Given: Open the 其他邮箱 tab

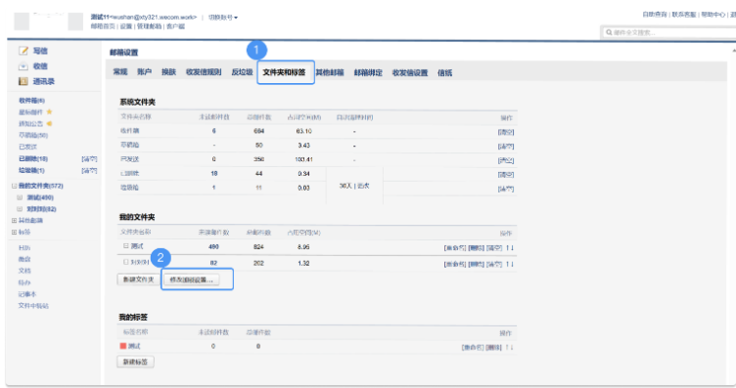Looking at the screenshot, I should pos(330,72).
